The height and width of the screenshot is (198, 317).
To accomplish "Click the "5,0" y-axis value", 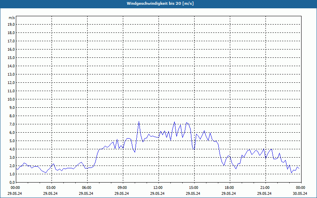I will point(12,141).
